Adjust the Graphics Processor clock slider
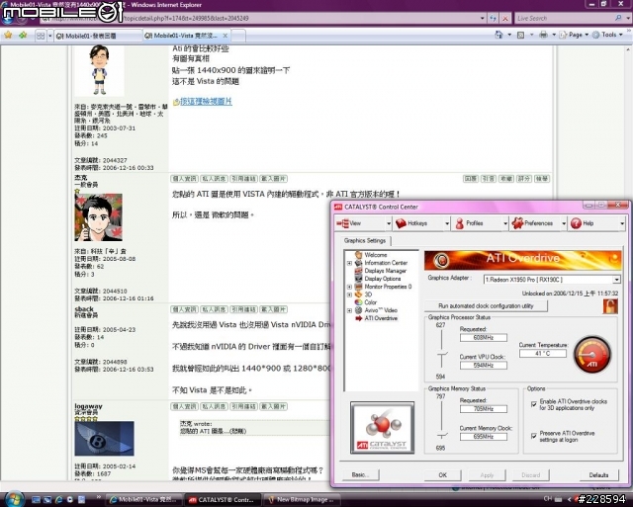 [x=442, y=355]
